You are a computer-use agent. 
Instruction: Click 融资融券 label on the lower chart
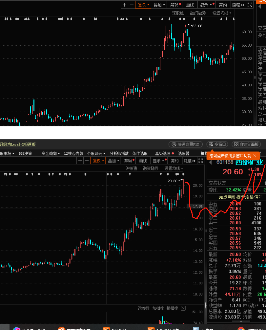point(151,168)
